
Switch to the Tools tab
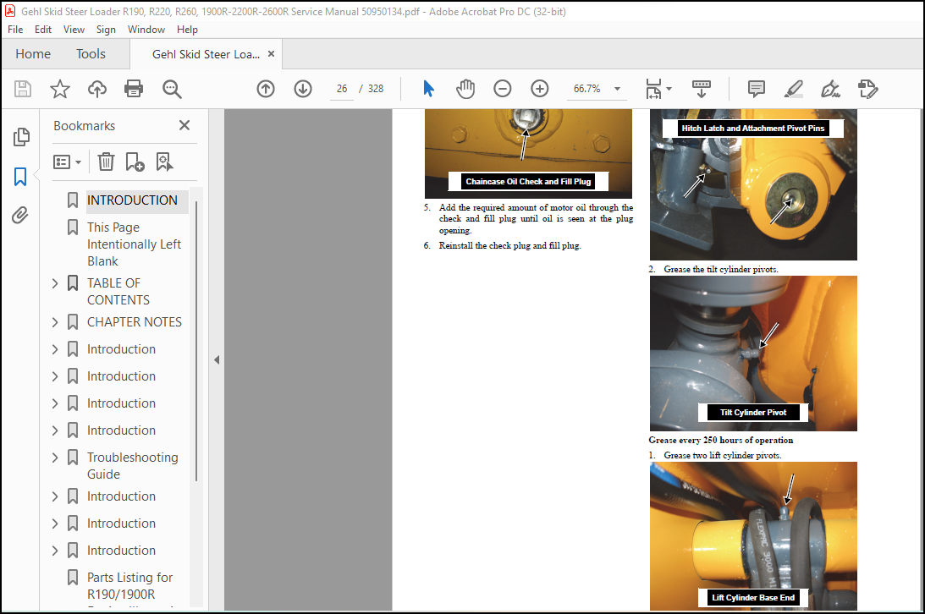(91, 54)
